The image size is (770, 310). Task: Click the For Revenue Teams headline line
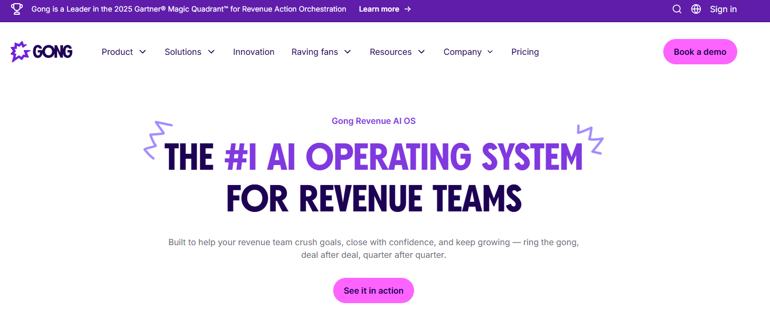click(x=374, y=198)
